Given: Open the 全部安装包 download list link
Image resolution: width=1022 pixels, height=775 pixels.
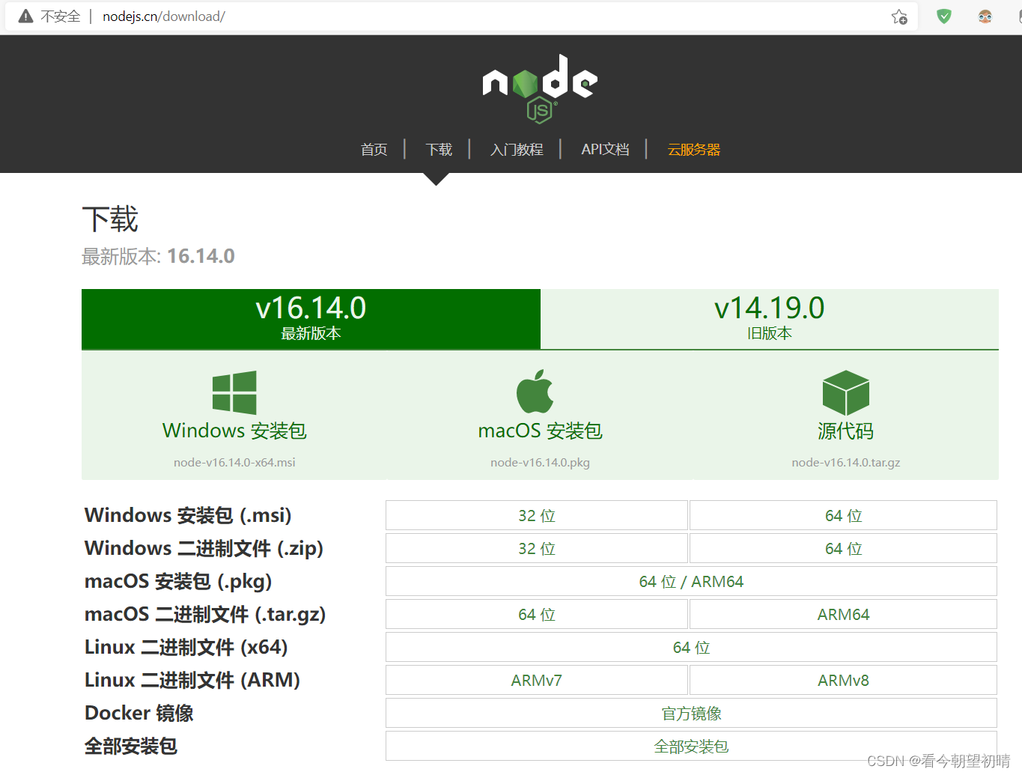Looking at the screenshot, I should (691, 746).
